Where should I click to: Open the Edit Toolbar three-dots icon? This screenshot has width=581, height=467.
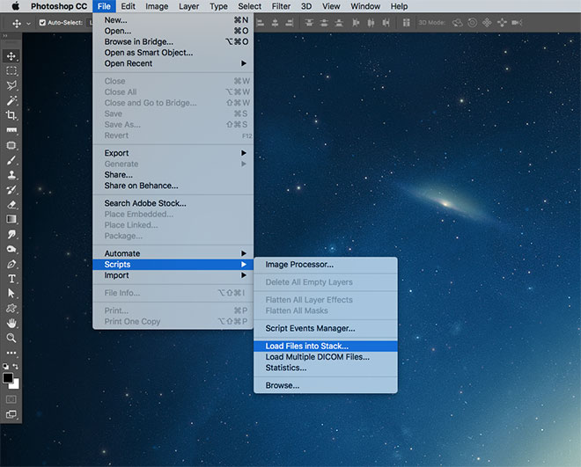(x=11, y=353)
